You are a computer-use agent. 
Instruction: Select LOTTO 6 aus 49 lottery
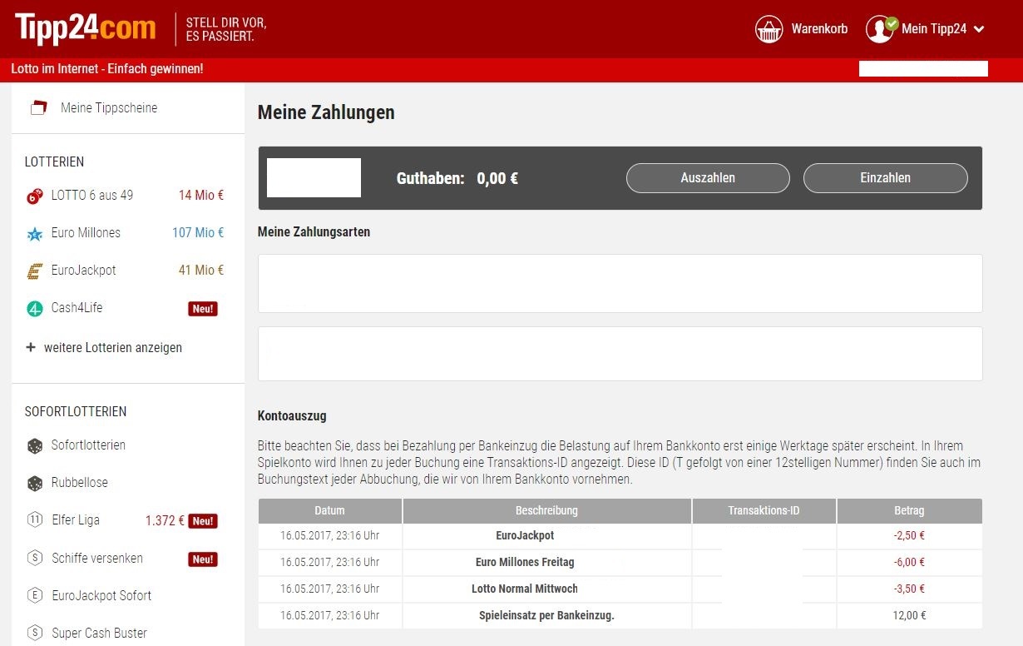point(92,196)
